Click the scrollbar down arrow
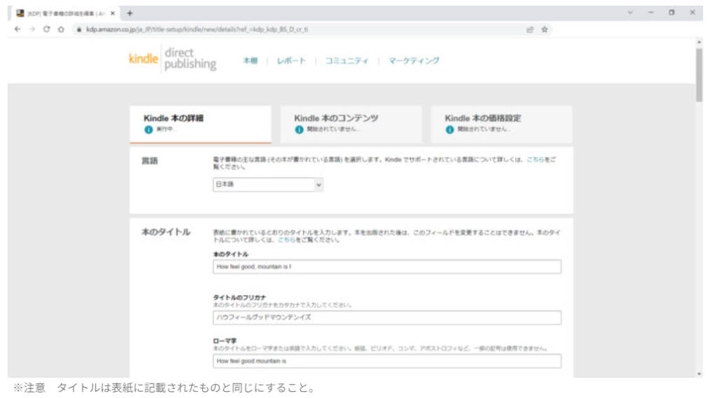The image size is (717, 398). point(699,374)
